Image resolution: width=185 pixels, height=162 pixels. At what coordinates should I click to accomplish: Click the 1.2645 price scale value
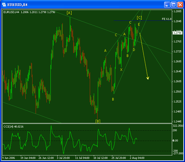tap(178, 71)
